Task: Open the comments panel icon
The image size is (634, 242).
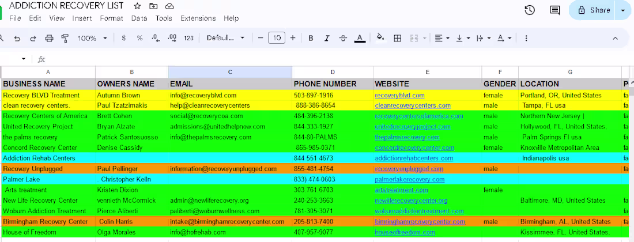Action: pyautogui.click(x=555, y=10)
